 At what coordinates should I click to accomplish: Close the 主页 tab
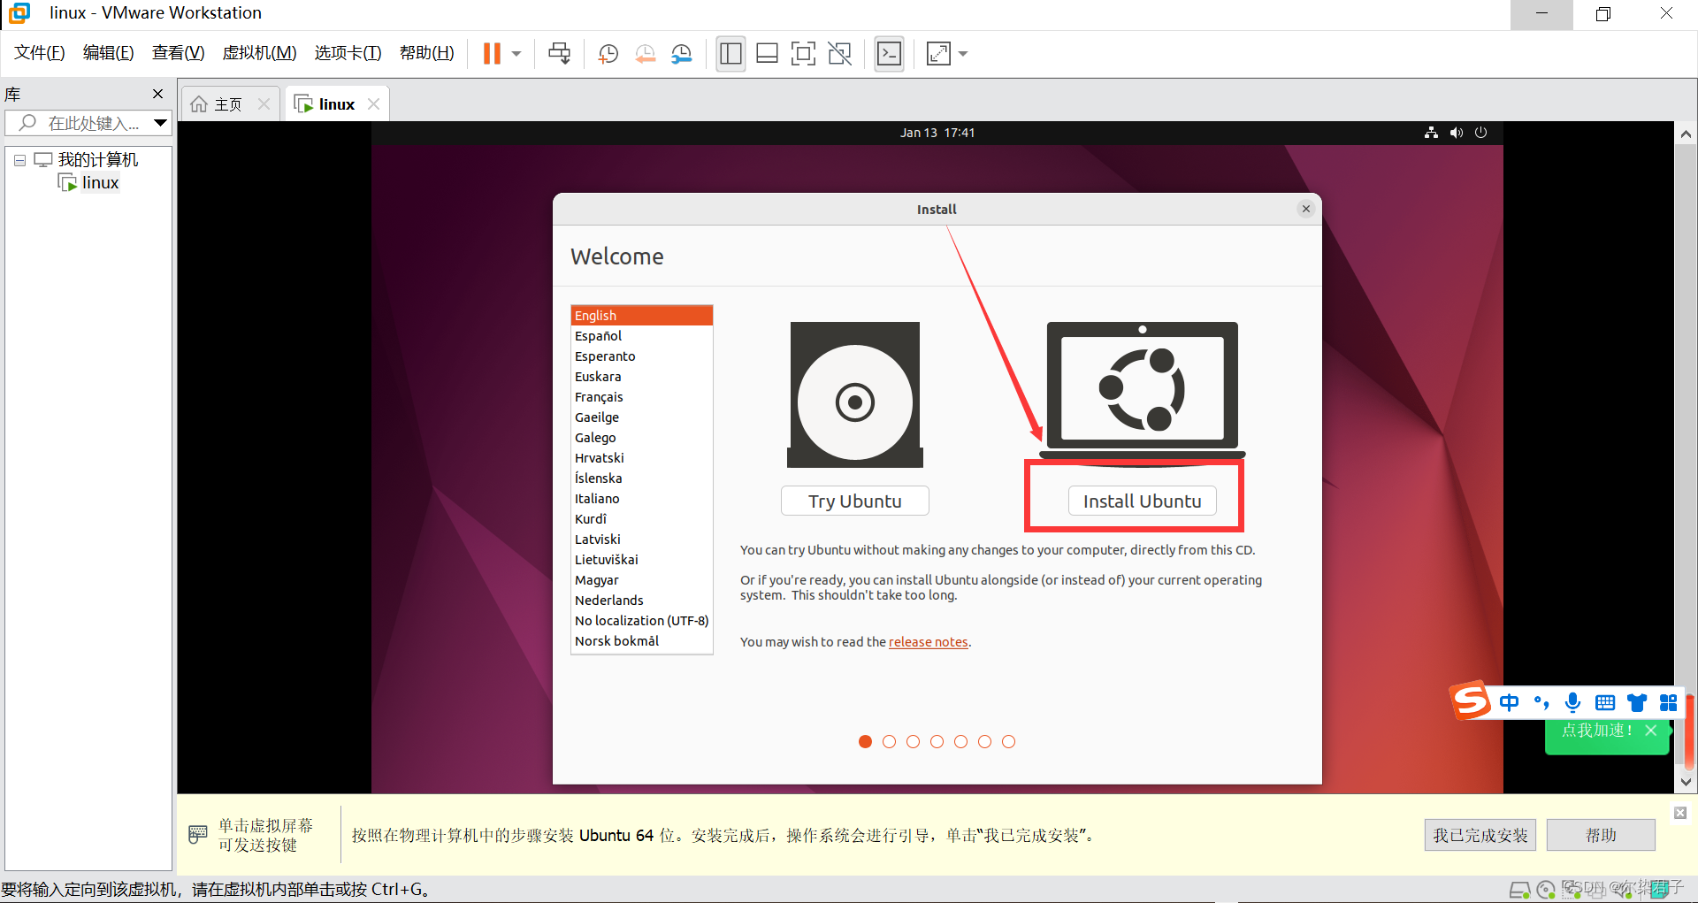coord(264,104)
